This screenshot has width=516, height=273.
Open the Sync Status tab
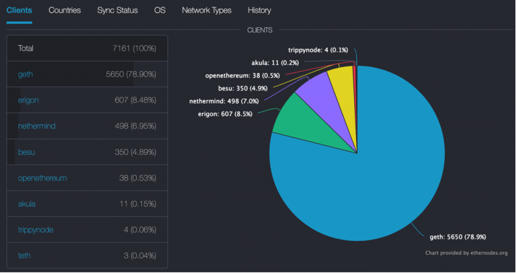coord(118,11)
